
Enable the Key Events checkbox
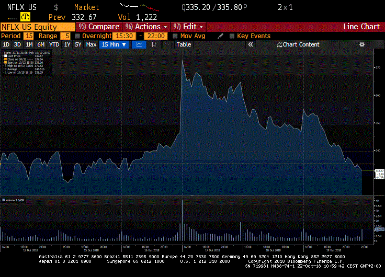click(x=232, y=36)
